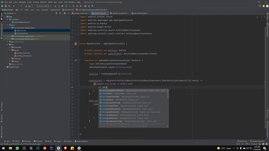Choose DataInputStream from the autocomplete list

pyautogui.click(x=133, y=96)
